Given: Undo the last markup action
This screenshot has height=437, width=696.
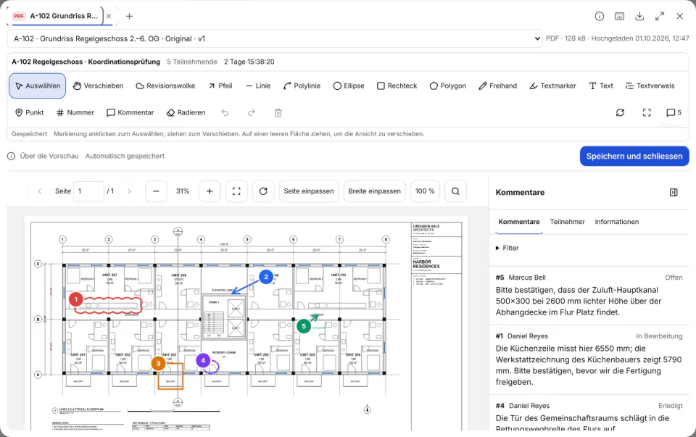Looking at the screenshot, I should tap(225, 112).
